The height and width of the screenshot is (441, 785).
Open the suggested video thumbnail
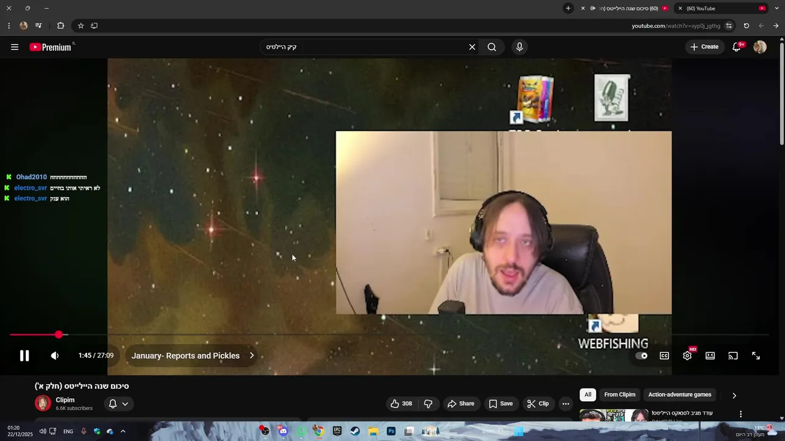click(x=614, y=416)
